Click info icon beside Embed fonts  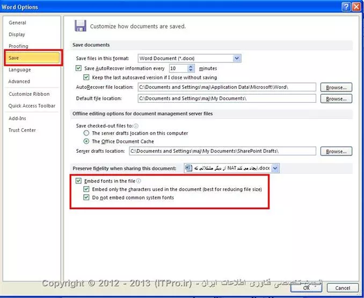tap(139, 181)
